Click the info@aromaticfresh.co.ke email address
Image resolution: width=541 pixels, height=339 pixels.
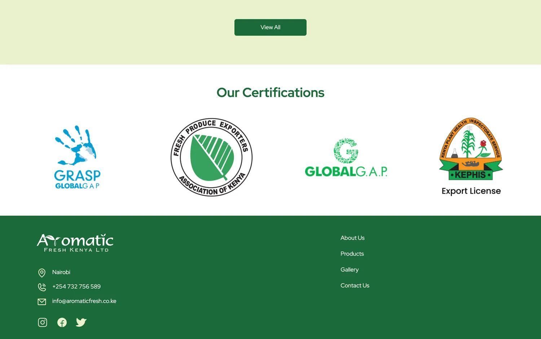point(84,301)
